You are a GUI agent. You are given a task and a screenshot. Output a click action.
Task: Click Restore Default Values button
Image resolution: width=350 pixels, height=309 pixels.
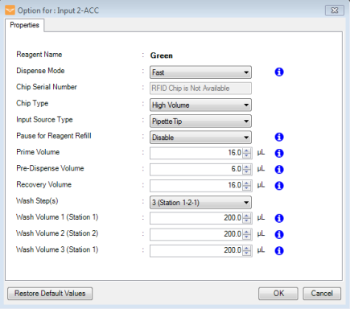point(50,294)
